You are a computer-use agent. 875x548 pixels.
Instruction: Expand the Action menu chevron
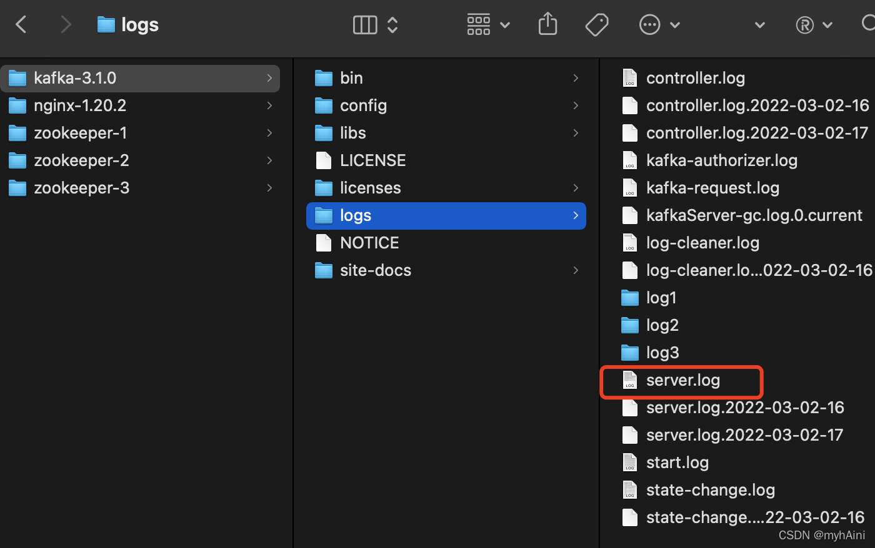pyautogui.click(x=675, y=26)
